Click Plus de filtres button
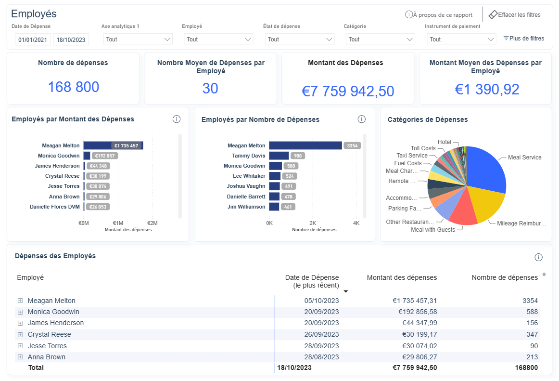Viewport: 559px width, 381px height. (524, 38)
